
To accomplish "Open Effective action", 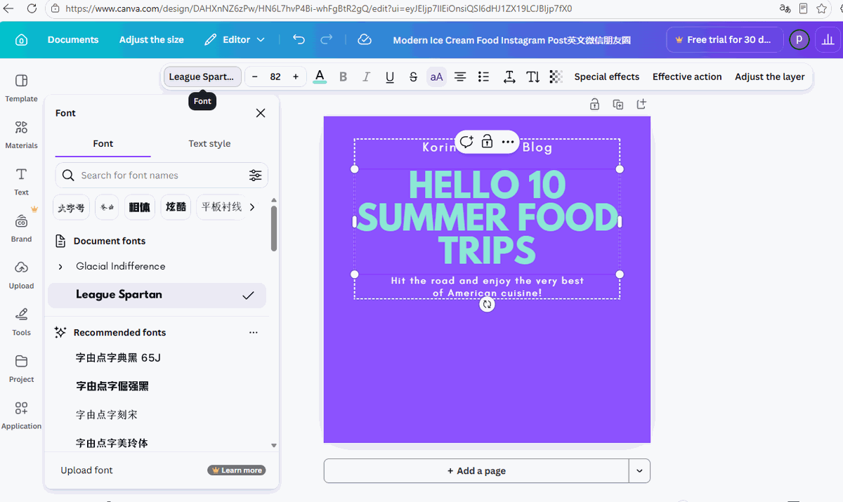I will (687, 77).
